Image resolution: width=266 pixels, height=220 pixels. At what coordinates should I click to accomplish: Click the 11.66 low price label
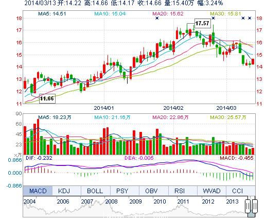47,98
